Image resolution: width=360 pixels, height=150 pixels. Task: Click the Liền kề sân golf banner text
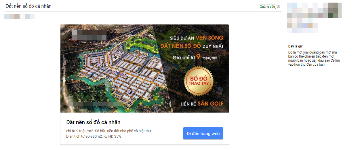click(202, 104)
